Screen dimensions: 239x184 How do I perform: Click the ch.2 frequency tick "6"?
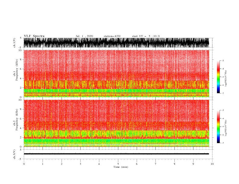coord(21,119)
